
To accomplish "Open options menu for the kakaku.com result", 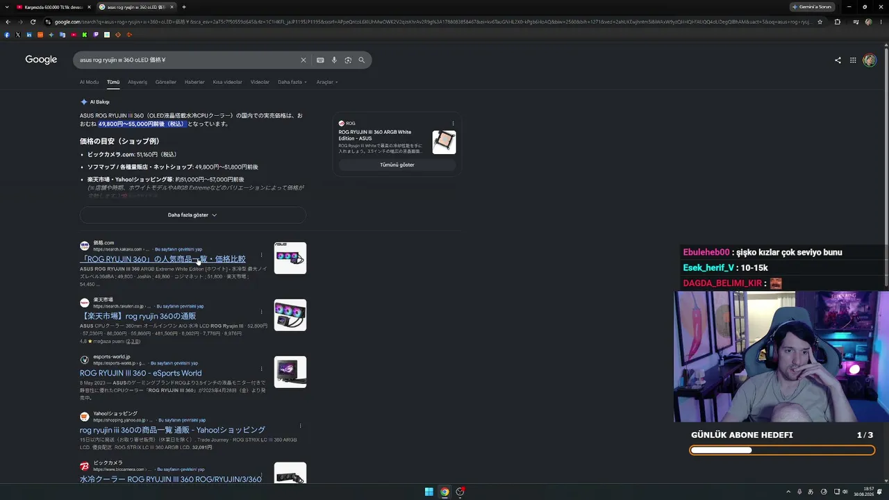I will tap(261, 255).
